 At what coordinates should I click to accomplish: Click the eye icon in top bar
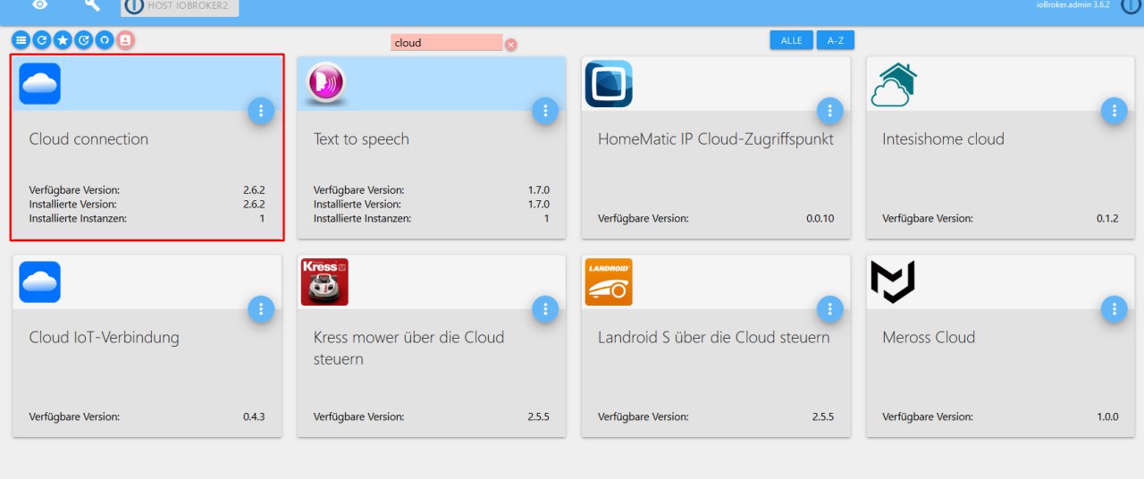point(40,4)
